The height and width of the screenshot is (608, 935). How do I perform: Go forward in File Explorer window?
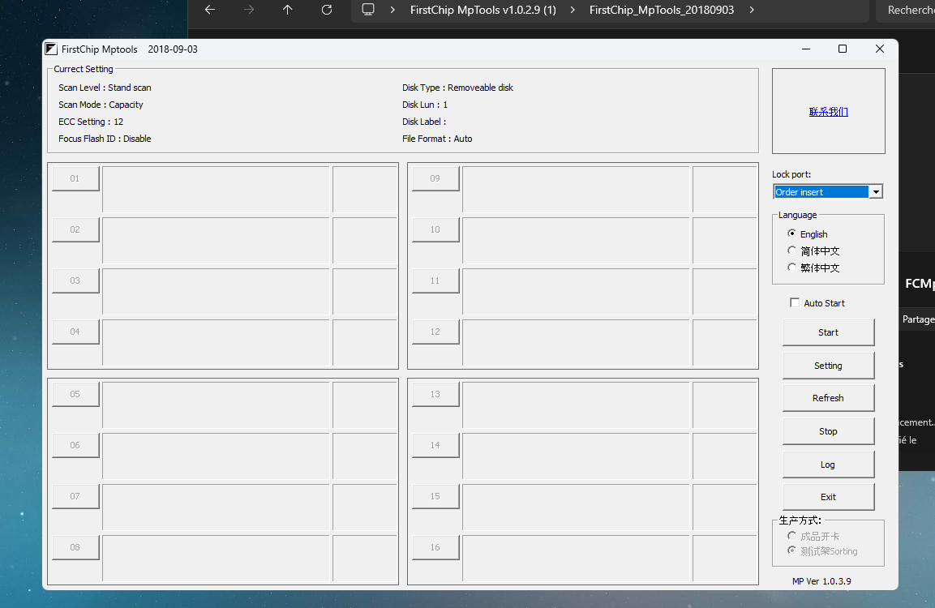click(x=249, y=10)
